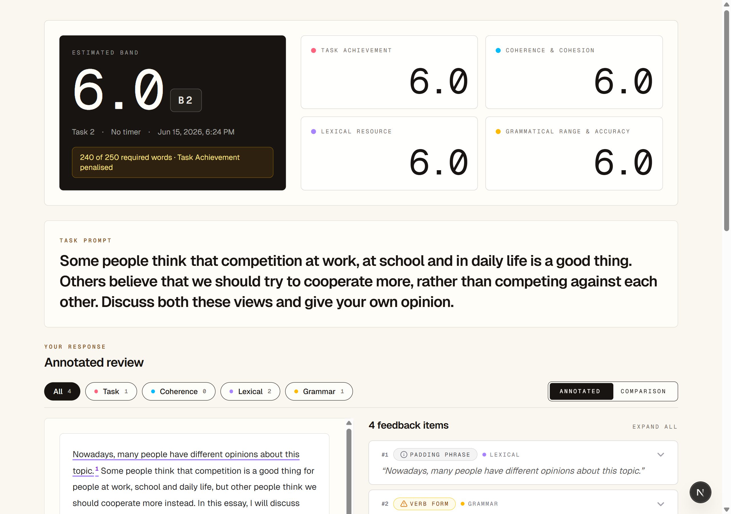The height and width of the screenshot is (514, 731).
Task: Click the date 'Jun 15, 2026, 6:24 PM'
Action: pos(196,132)
